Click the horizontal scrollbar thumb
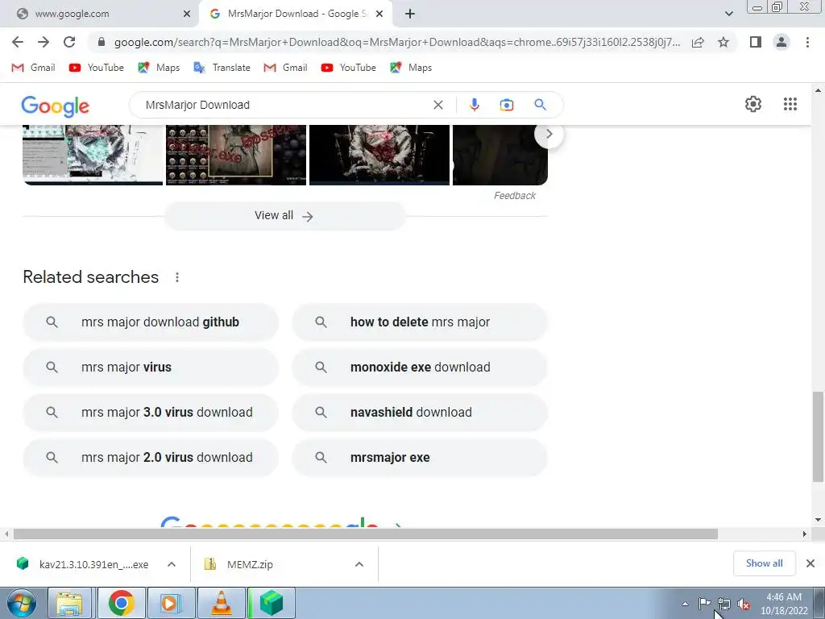 point(366,534)
